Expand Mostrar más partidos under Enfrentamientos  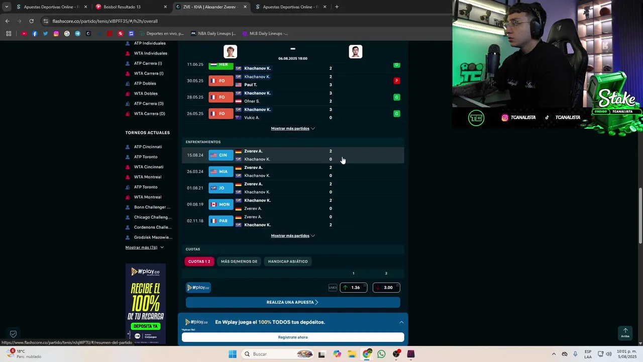[x=293, y=236]
